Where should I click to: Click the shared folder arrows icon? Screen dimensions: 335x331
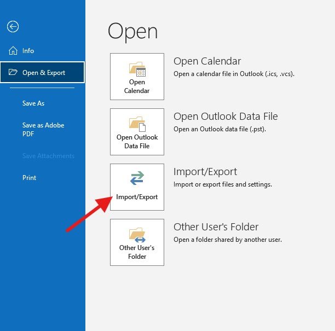[x=137, y=235]
